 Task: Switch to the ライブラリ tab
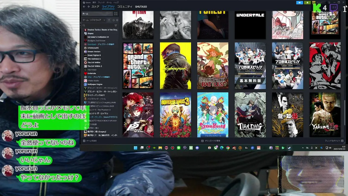pos(108,7)
